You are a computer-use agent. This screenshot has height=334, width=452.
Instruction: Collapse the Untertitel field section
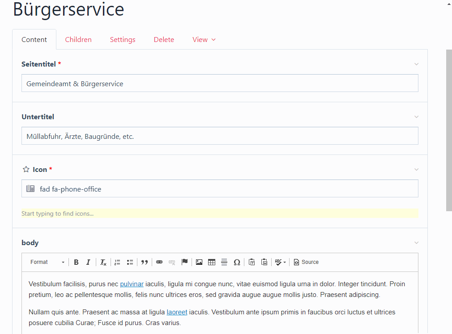(417, 117)
